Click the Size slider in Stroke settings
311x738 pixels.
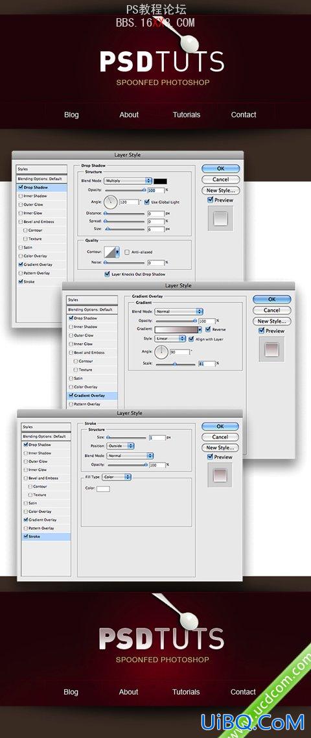[127, 437]
